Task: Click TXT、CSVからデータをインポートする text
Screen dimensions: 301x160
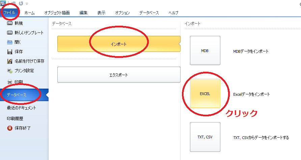Action: (261, 138)
